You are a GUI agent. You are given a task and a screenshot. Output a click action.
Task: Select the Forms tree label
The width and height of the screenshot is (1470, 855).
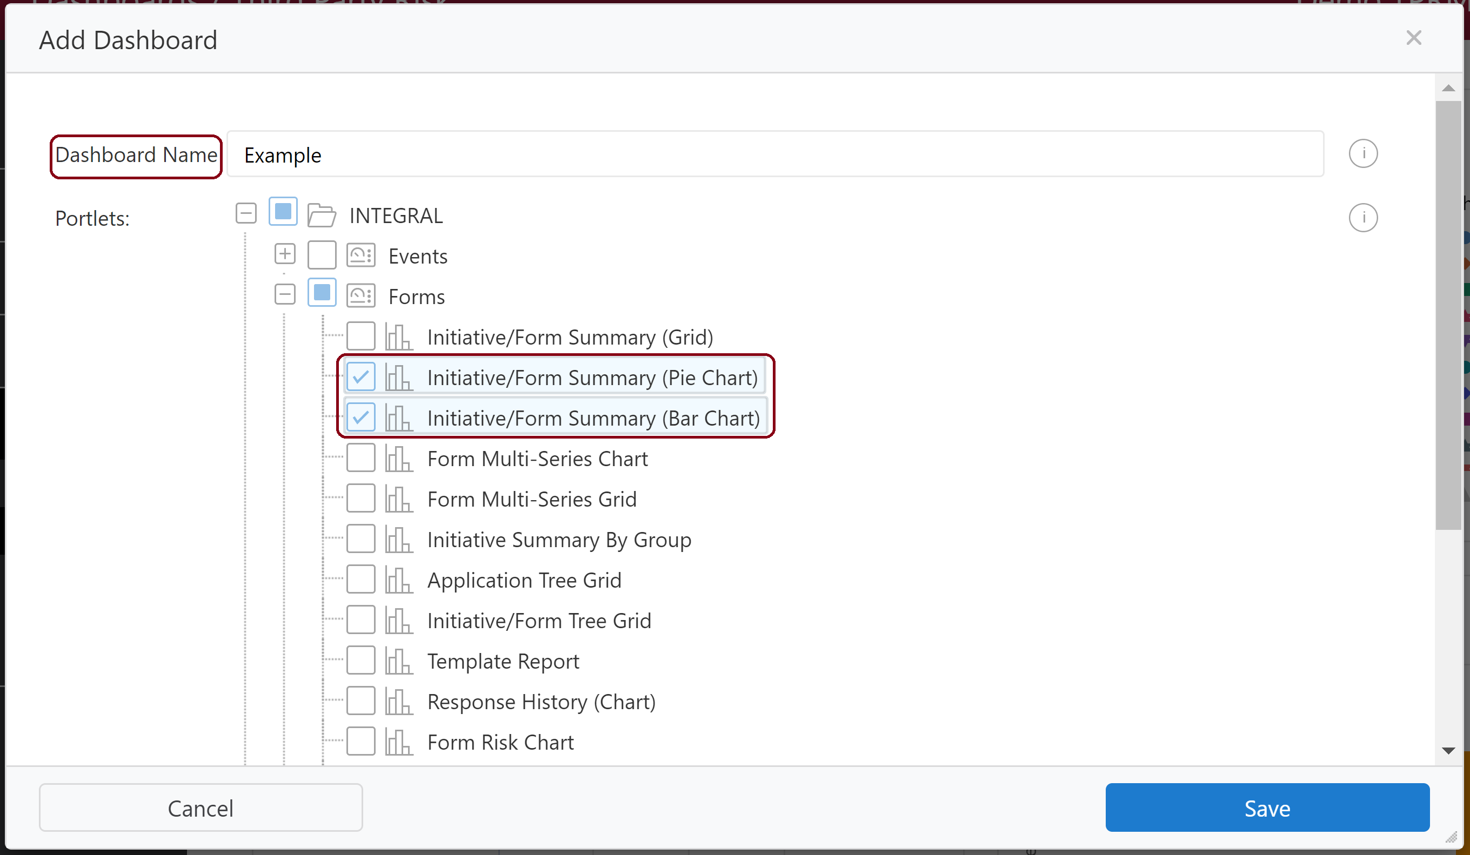coord(417,297)
